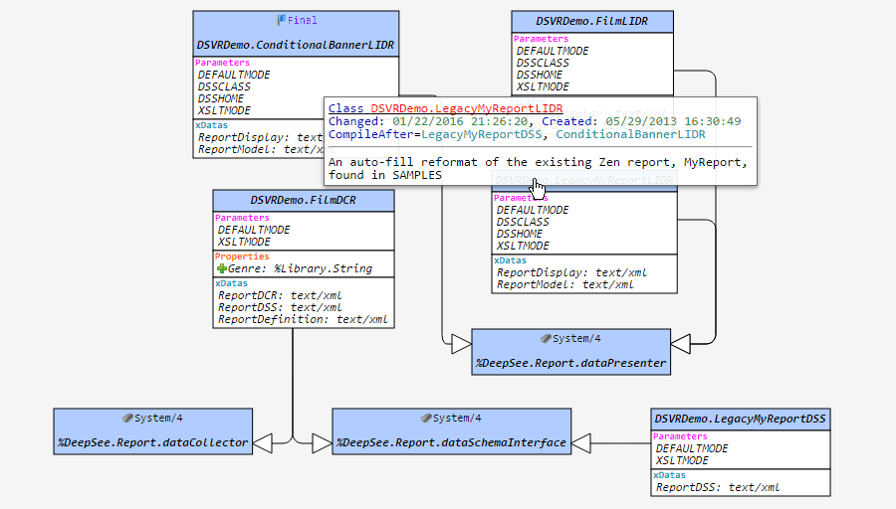Select the DSVRDemo.FilmDCR class header
896x509 pixels.
(x=303, y=200)
